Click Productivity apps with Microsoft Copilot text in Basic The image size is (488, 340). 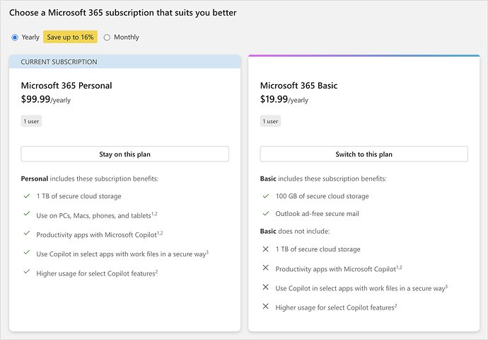[339, 268]
